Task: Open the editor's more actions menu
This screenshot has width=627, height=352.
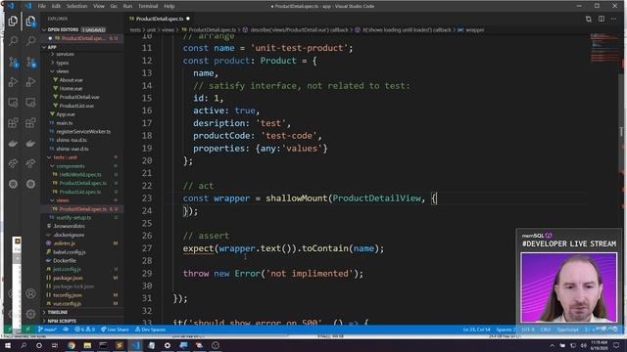Action: (x=614, y=19)
